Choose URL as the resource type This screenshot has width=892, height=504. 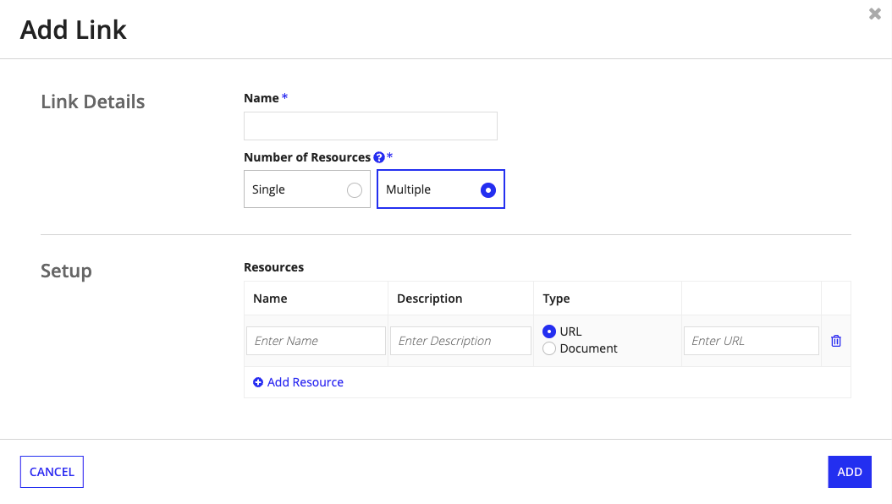(549, 331)
